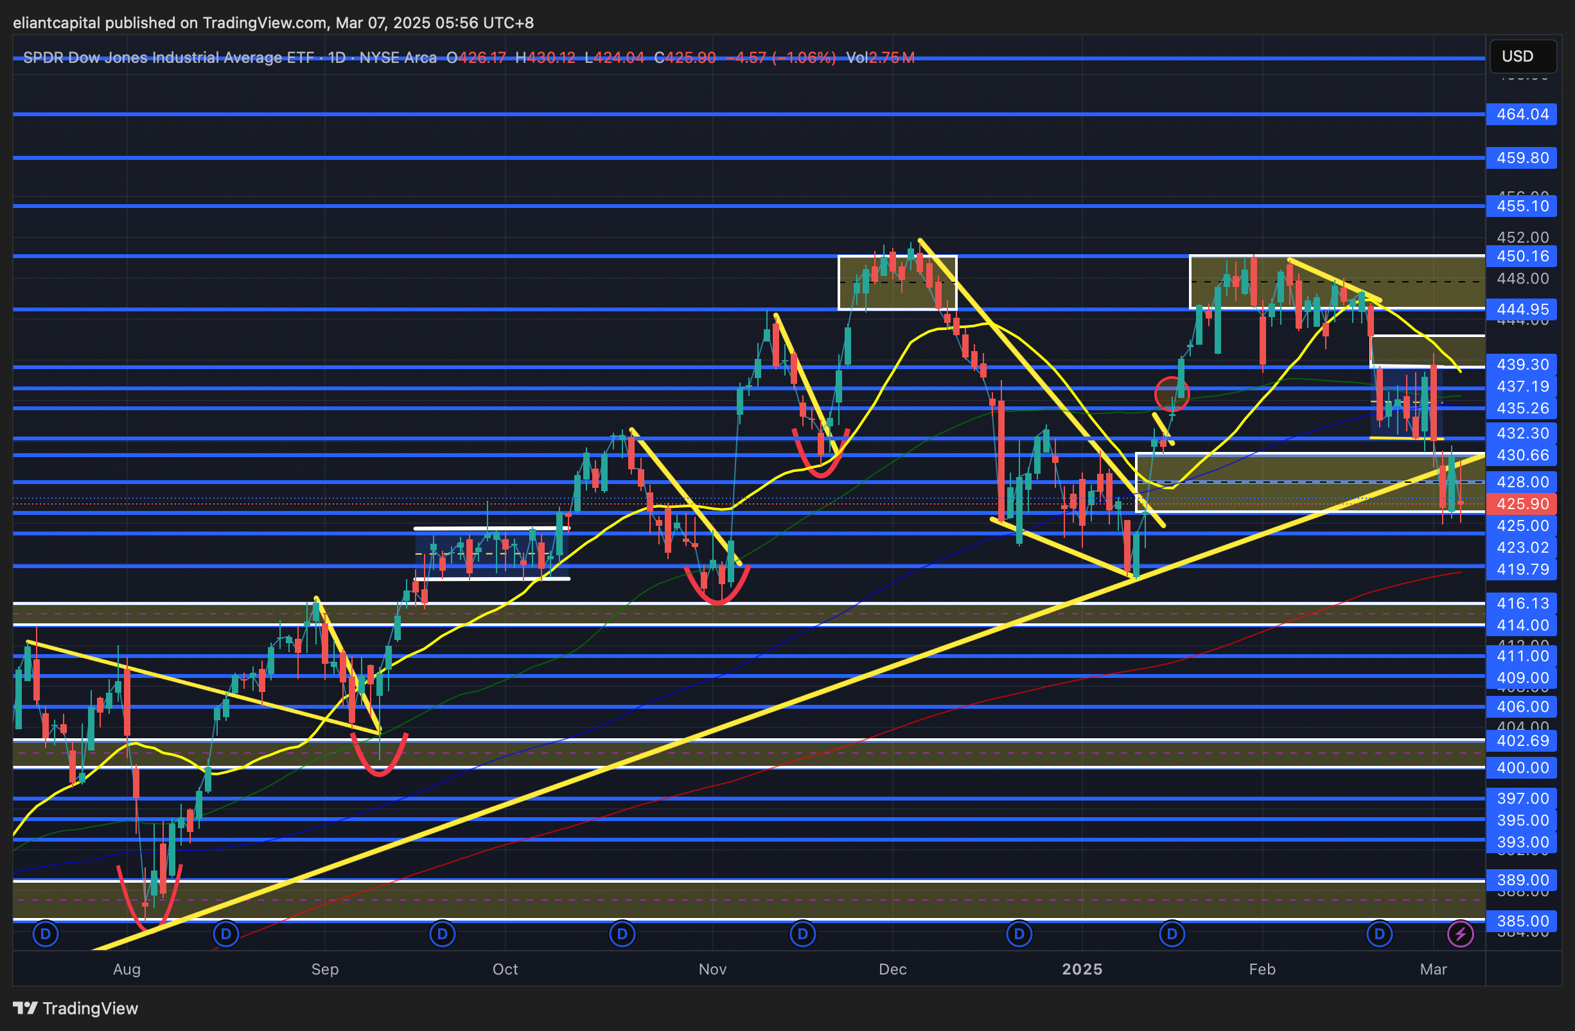Open the USD currency selector
The image size is (1575, 1031).
[x=1522, y=56]
